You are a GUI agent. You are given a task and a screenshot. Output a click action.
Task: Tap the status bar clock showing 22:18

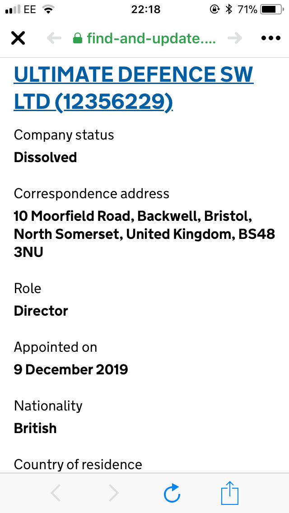click(x=145, y=9)
